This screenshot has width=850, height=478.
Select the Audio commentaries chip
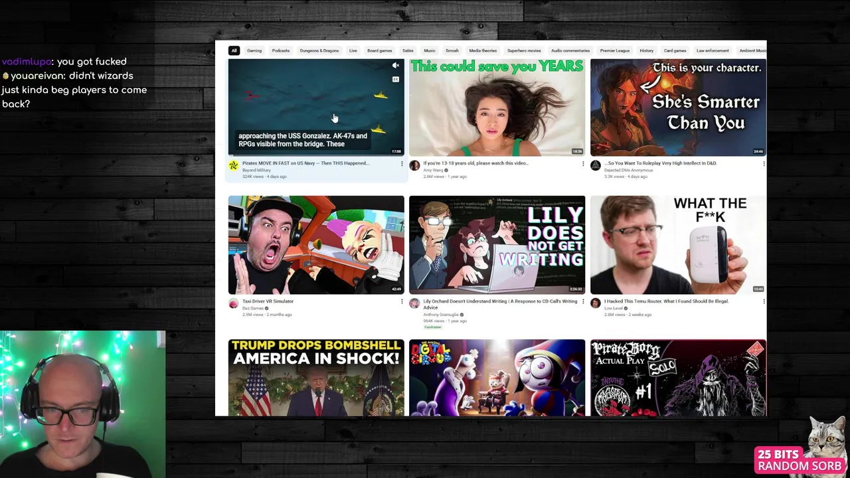pyautogui.click(x=570, y=50)
